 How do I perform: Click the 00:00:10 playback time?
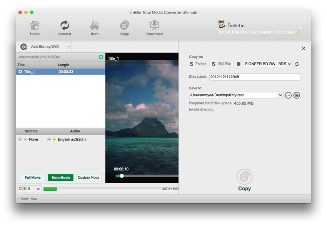121,169
